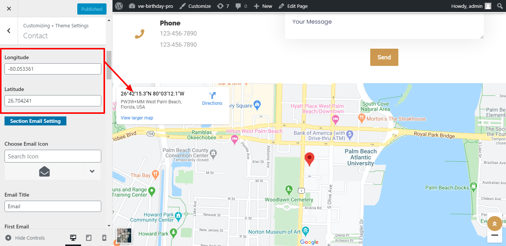The width and height of the screenshot is (506, 246).
Task: Switch to mobile preview device icon
Action: point(104,238)
